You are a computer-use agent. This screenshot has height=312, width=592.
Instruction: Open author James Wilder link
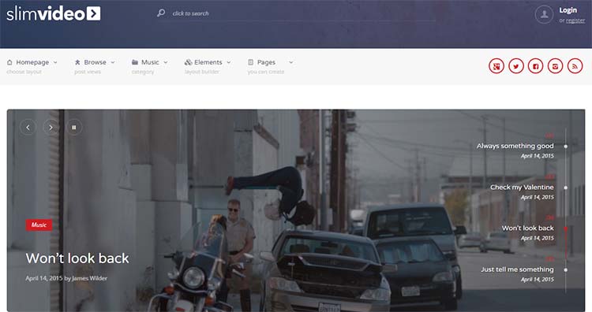89,278
